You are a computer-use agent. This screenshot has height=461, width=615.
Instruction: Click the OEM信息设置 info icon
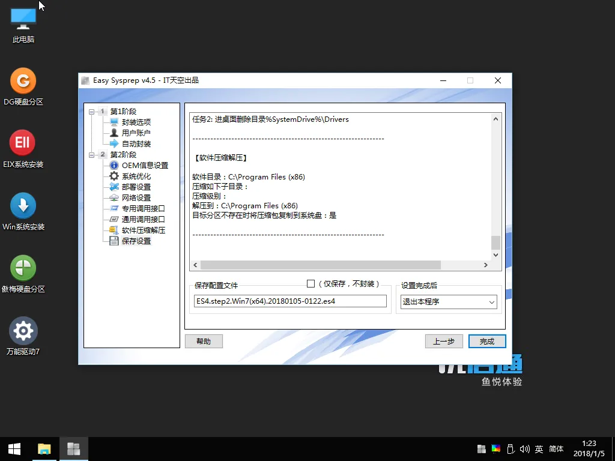[x=114, y=165]
